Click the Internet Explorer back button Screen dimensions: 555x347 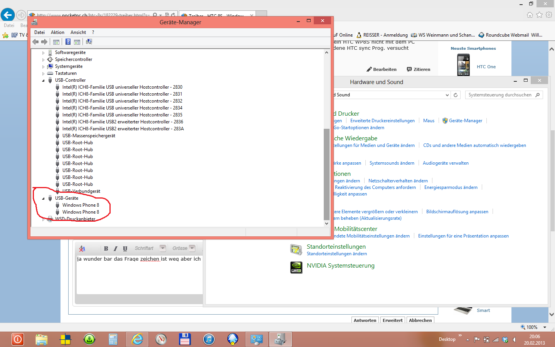[8, 15]
